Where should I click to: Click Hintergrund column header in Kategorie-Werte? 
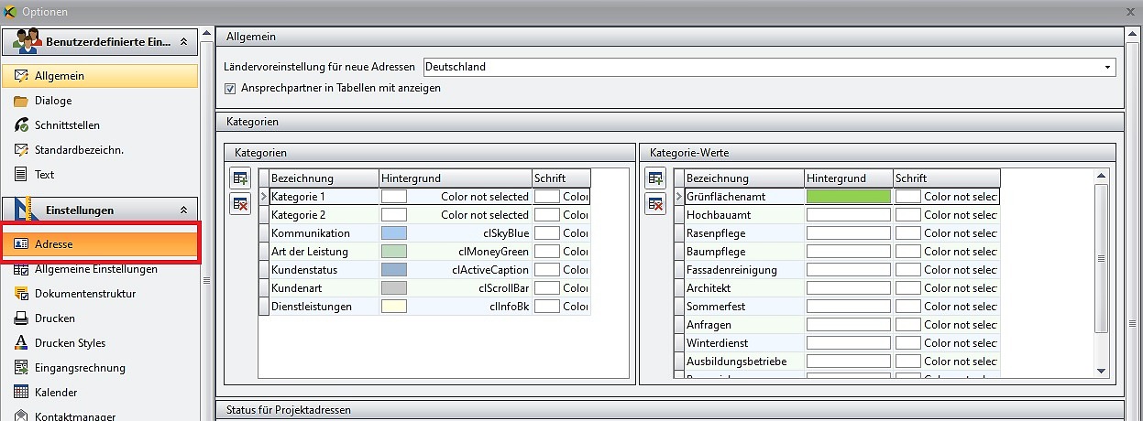849,178
